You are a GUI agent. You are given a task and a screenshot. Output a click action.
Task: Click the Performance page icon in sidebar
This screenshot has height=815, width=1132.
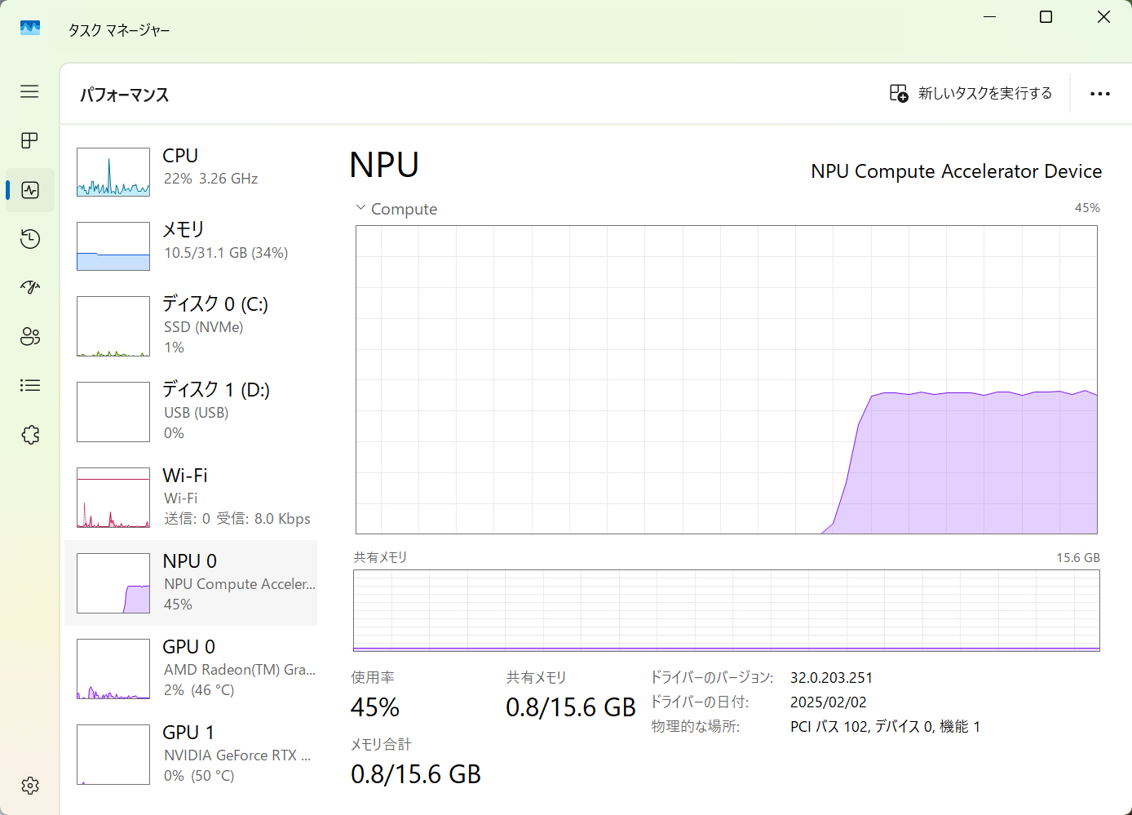coord(29,190)
